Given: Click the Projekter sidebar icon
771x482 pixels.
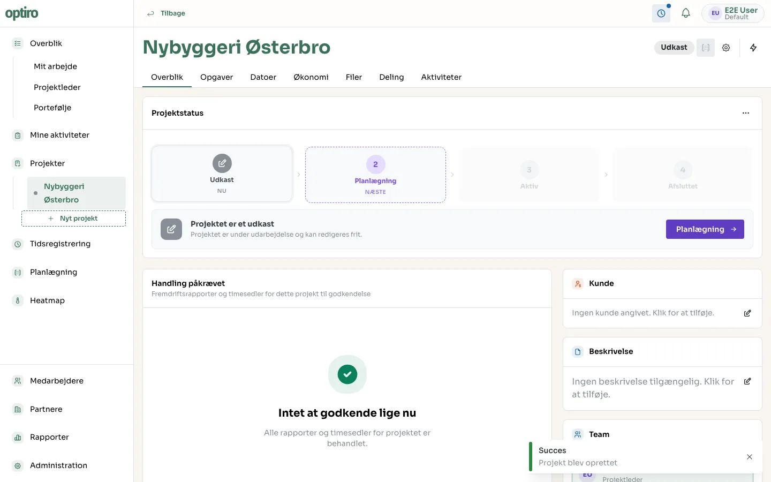Looking at the screenshot, I should point(18,163).
